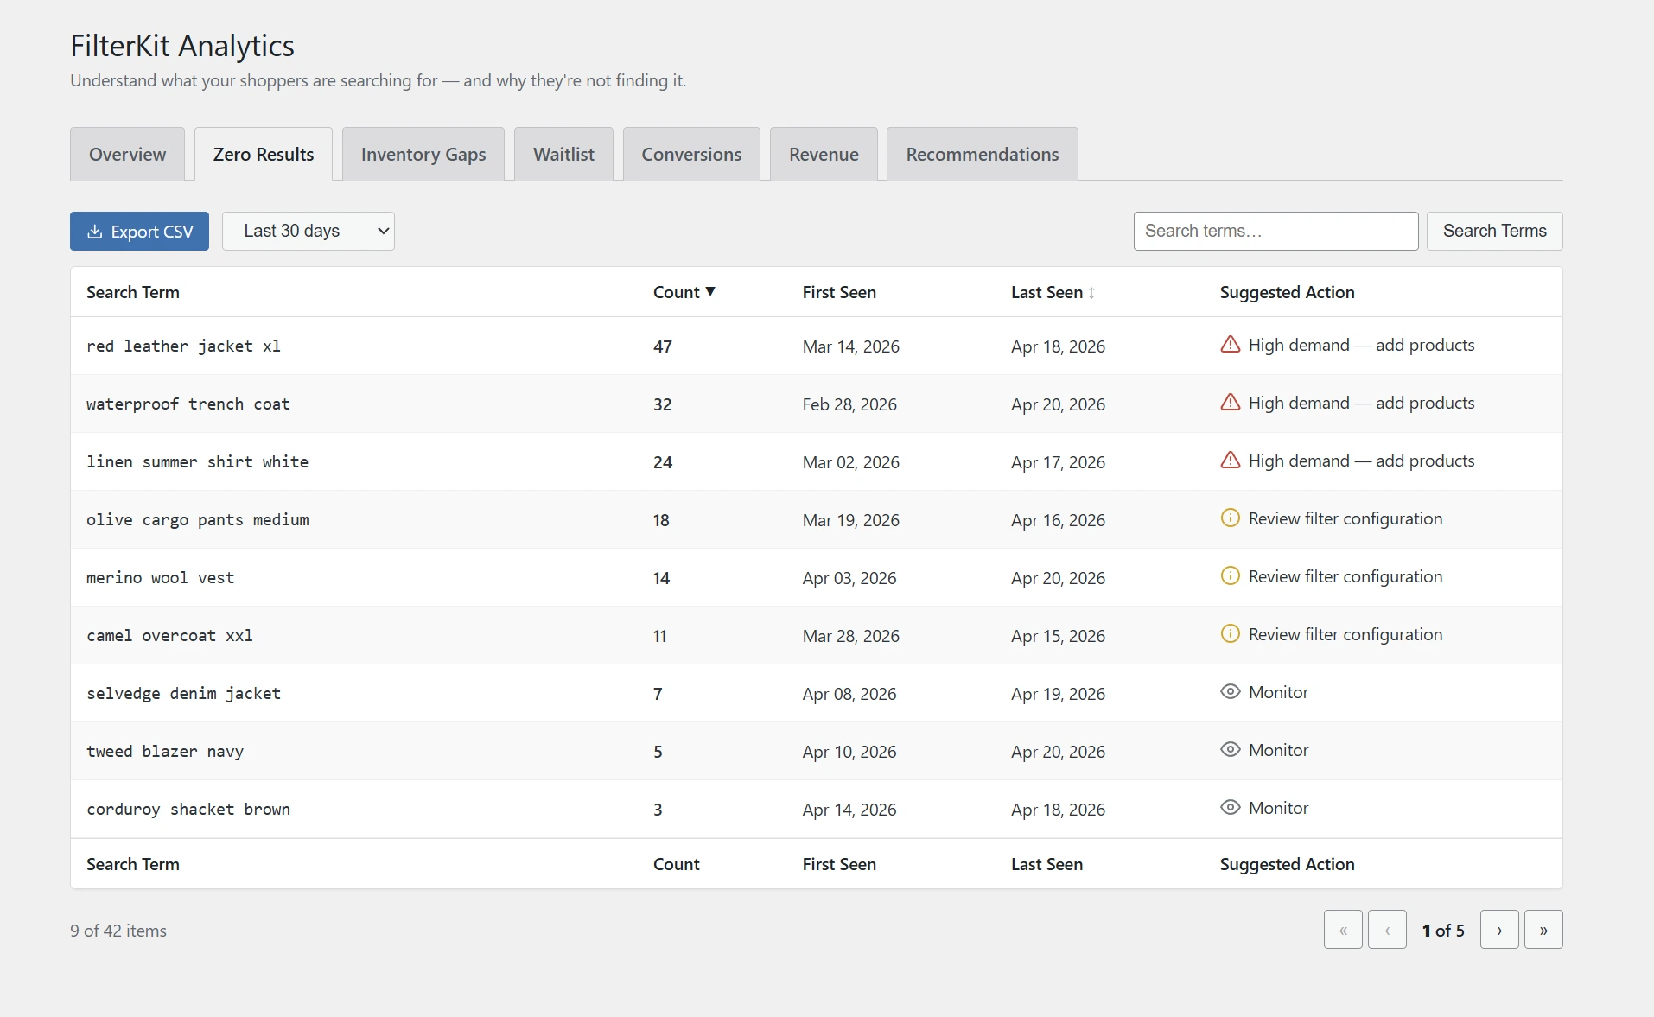1654x1017 pixels.
Task: Click info icon in camel overcoat xxl row
Action: (x=1230, y=634)
